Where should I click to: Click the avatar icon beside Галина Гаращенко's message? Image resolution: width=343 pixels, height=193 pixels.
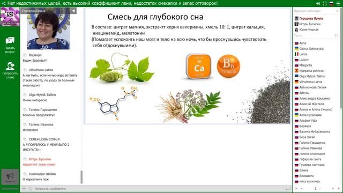point(25,109)
